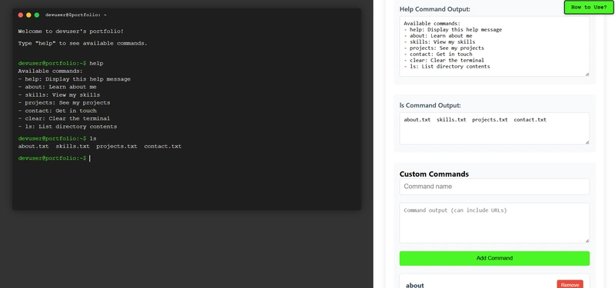Click '- projects: See my projects' in terminal
The width and height of the screenshot is (615, 288).
point(64,103)
